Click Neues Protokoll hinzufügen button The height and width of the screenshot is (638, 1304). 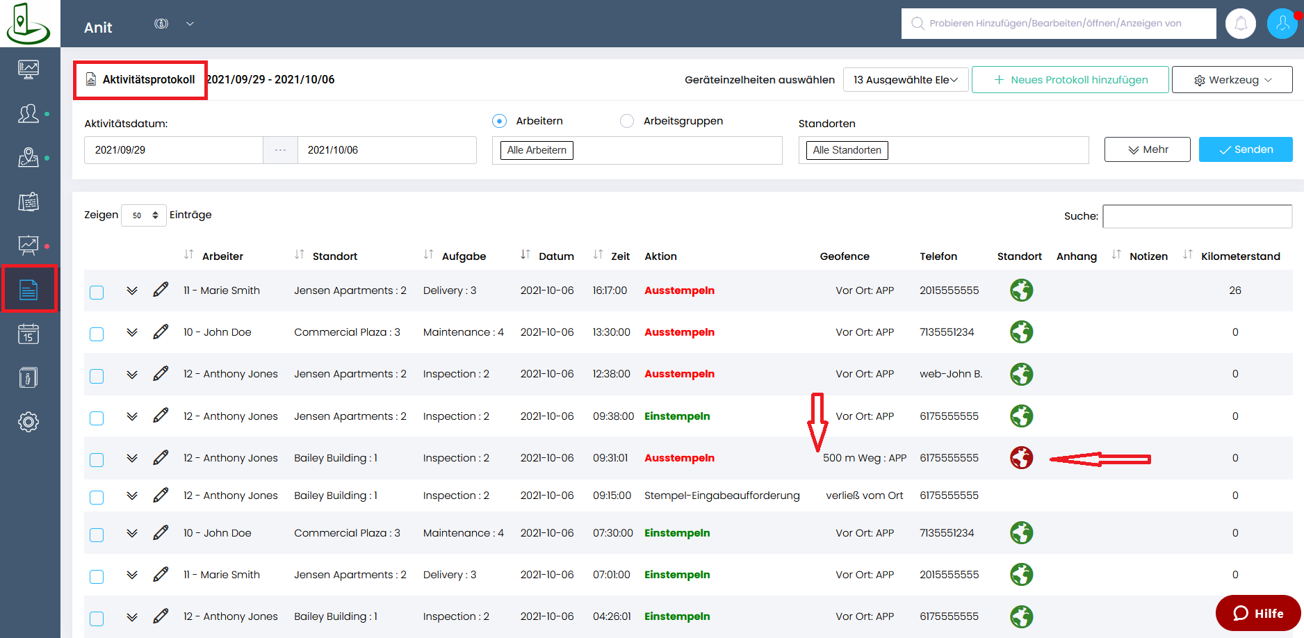point(1070,80)
